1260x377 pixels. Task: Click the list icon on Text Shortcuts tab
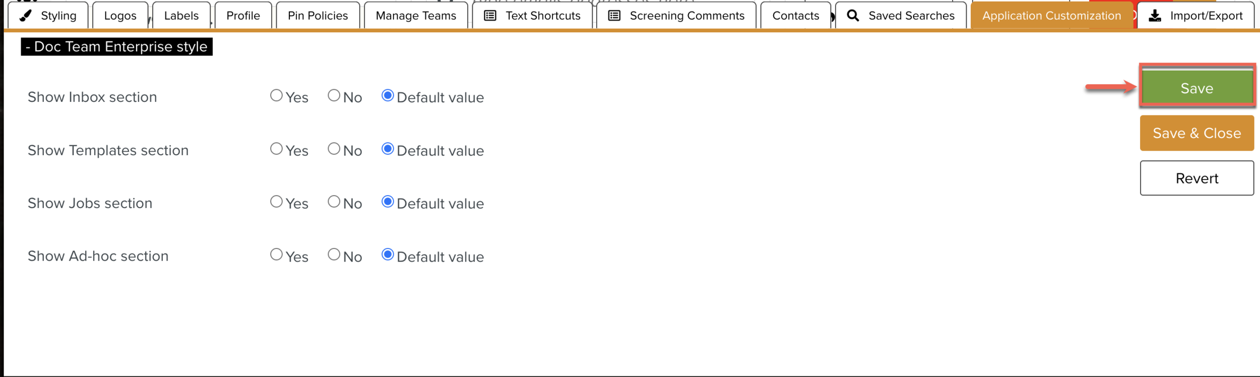[489, 16]
